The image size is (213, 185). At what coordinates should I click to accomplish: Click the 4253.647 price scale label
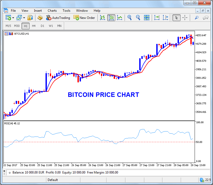click(201, 35)
